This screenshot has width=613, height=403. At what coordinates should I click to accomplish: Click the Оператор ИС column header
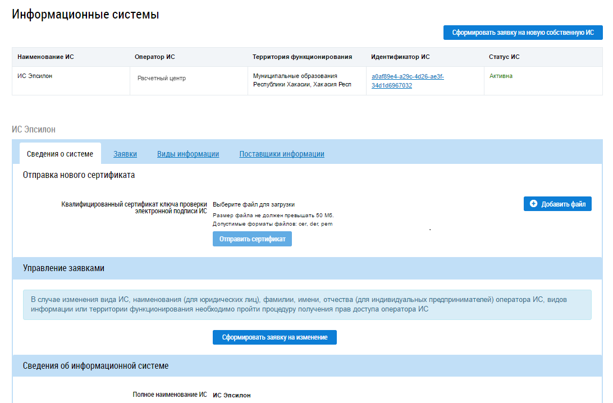click(x=155, y=57)
